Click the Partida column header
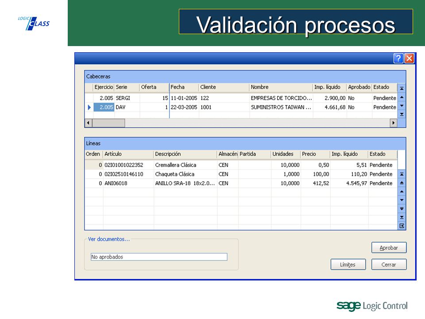Screen dimensions: 425x319 pyautogui.click(x=255, y=154)
